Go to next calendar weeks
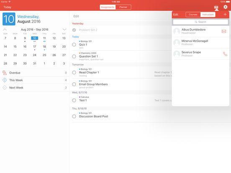This screenshot has height=173, width=231. [x=64, y=29]
